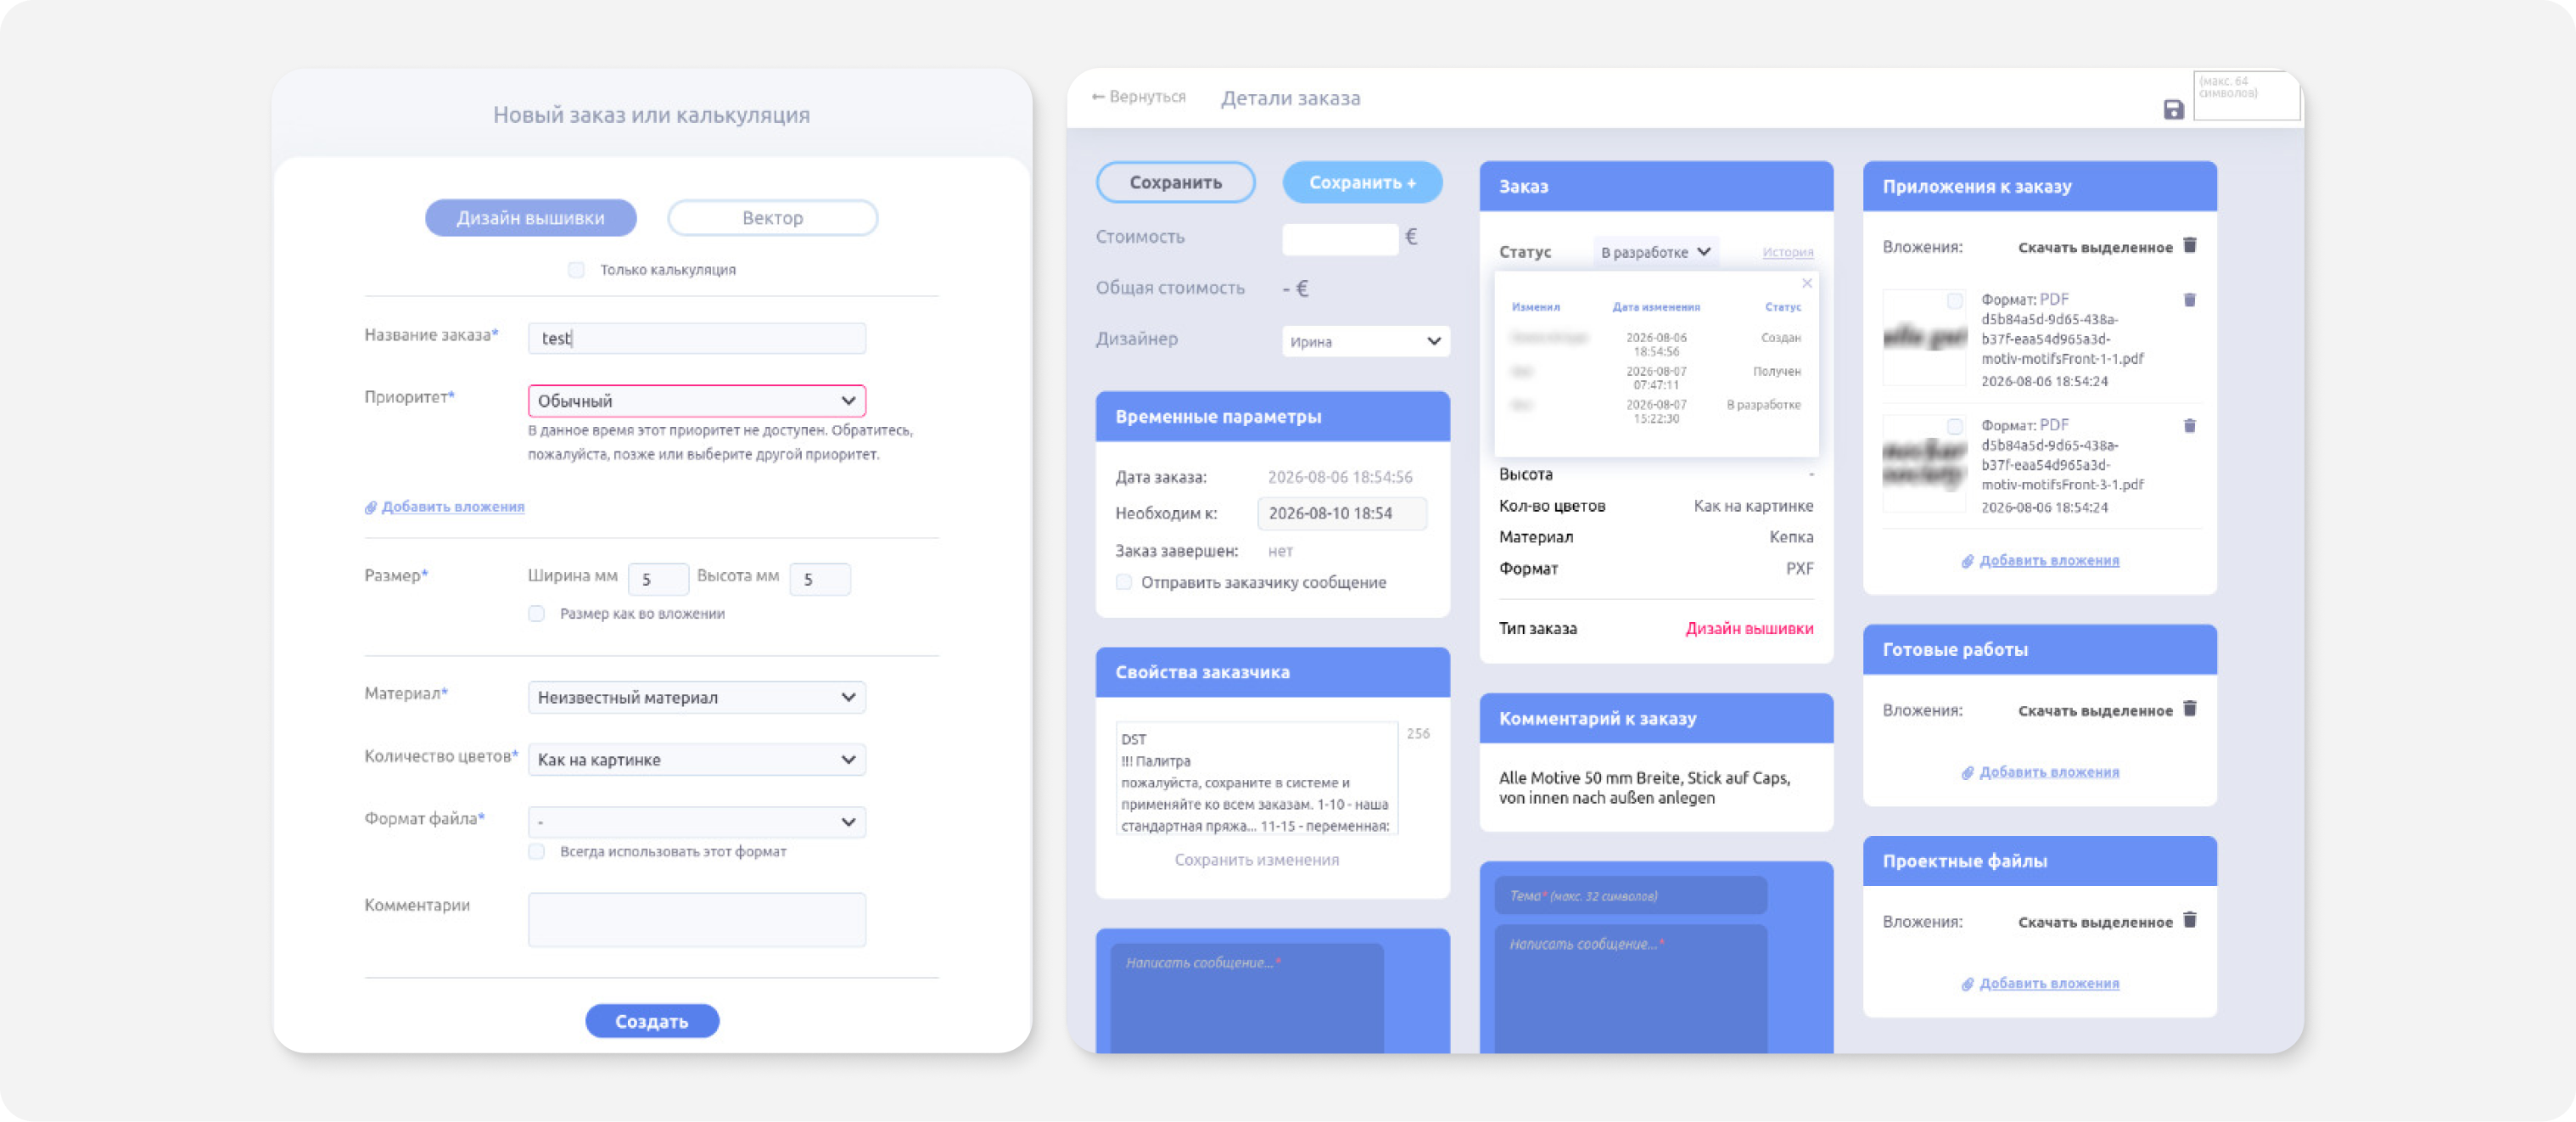Delete the motifsFront-1-1.pdf attachment with trash icon
The image size is (2576, 1122).
click(2189, 300)
